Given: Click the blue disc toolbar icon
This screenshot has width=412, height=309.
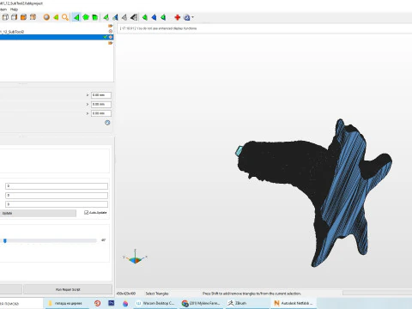Looking at the screenshot, I should (187, 17).
